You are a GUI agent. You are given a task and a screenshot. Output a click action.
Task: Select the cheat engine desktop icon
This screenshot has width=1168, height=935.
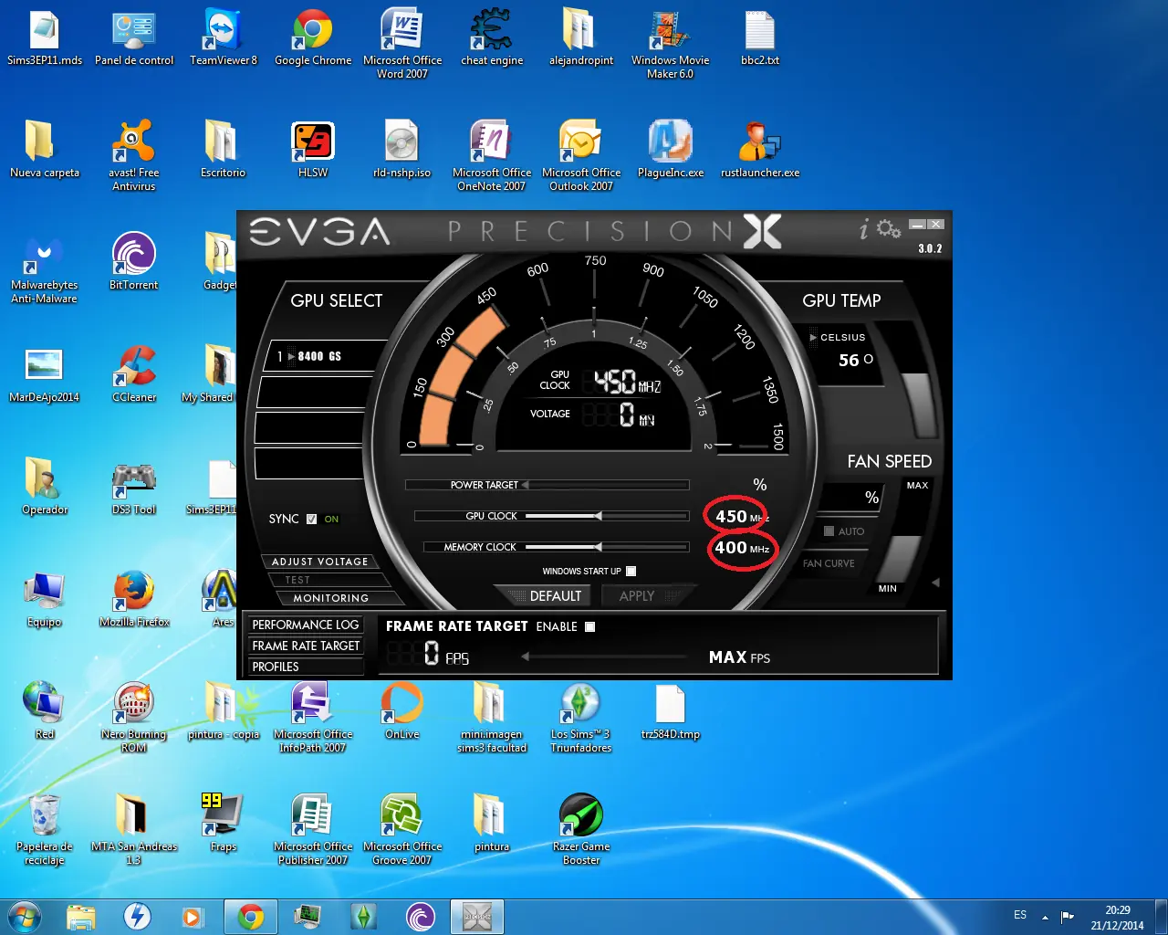[492, 38]
